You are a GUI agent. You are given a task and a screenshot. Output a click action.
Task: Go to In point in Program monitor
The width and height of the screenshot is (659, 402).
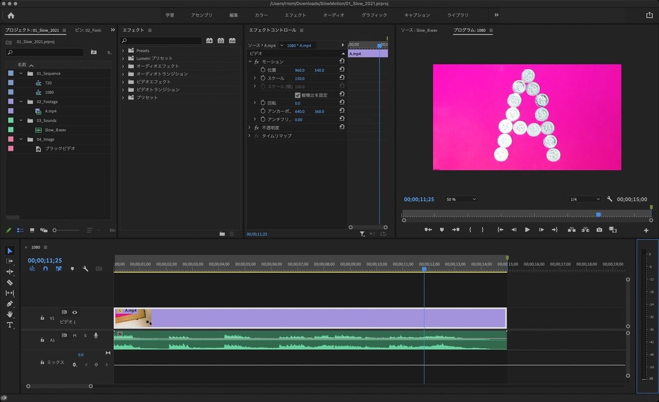point(500,230)
